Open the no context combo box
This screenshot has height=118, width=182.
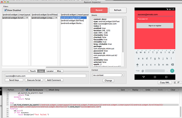[x=108, y=75]
